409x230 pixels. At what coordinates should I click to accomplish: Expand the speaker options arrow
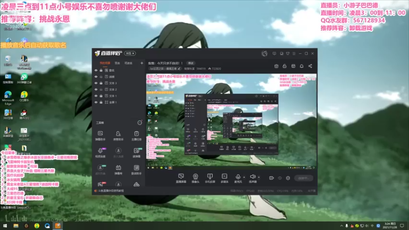(x=259, y=177)
